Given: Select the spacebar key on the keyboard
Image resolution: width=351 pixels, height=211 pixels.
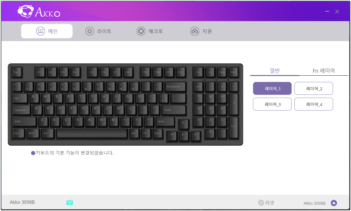Looking at the screenshot, I should tap(92, 134).
